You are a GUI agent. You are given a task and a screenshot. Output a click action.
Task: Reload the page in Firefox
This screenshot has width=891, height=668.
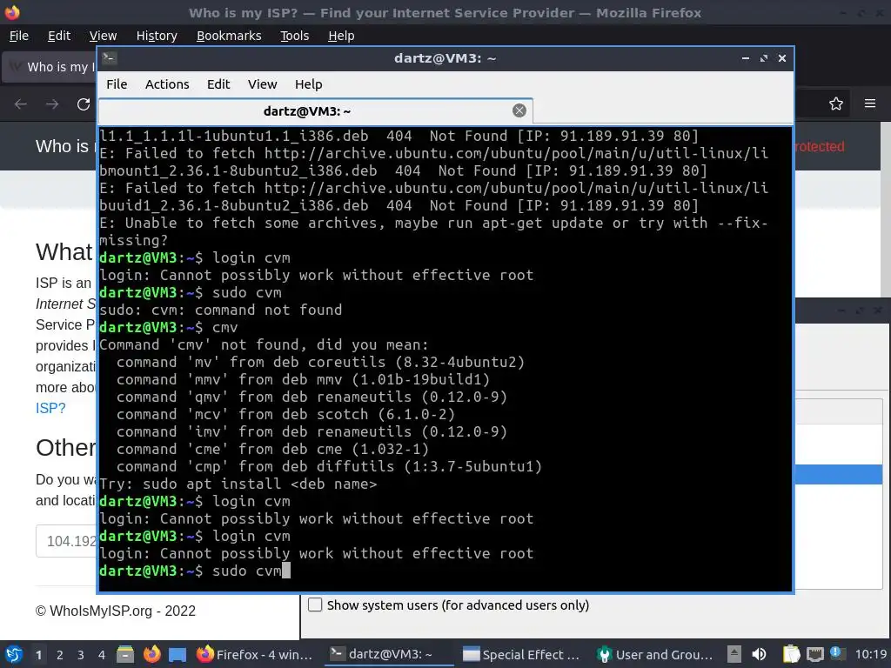[84, 104]
